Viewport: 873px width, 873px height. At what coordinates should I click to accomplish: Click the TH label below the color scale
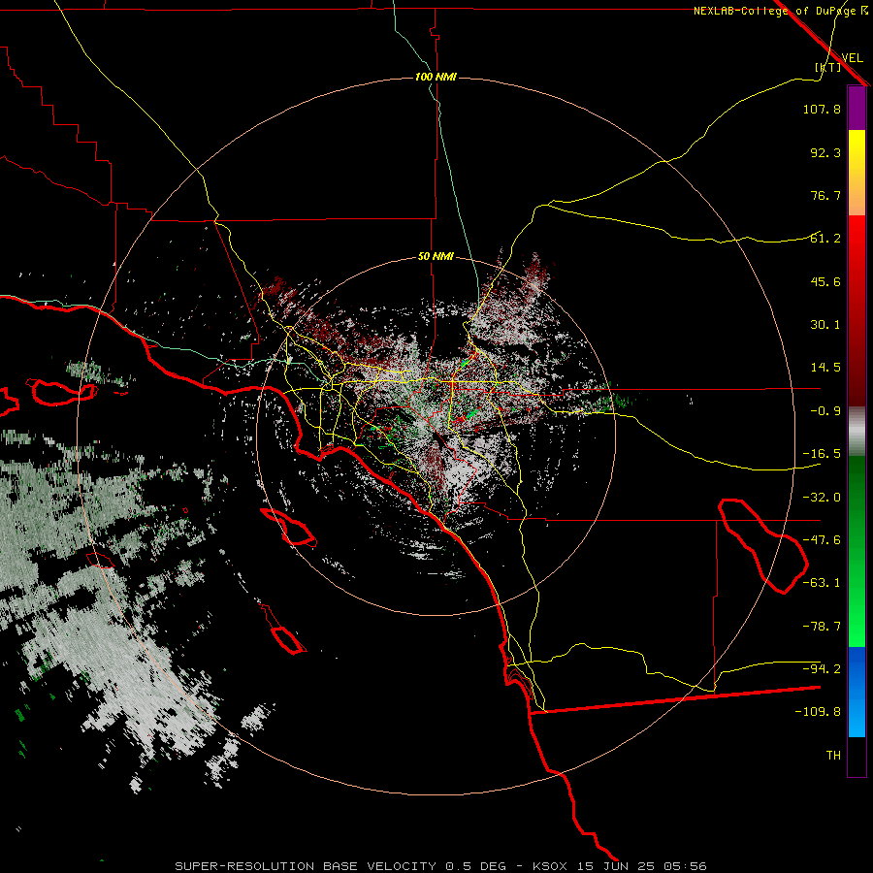833,756
